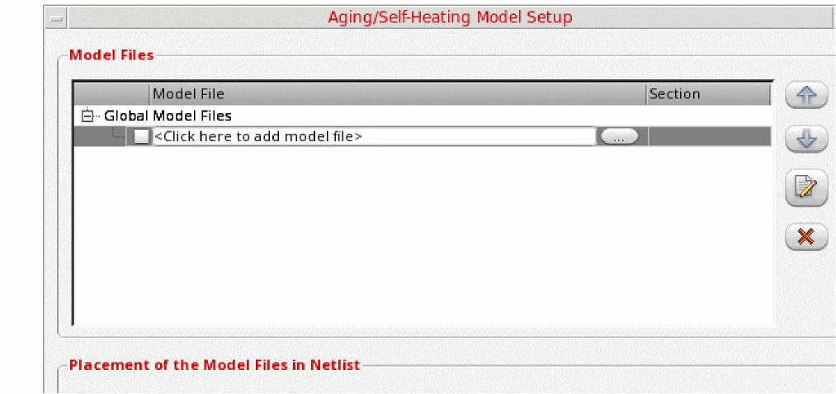The height and width of the screenshot is (394, 836).
Task: Click the Section column header
Action: tap(707, 94)
